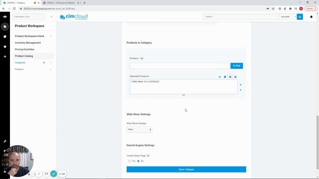Move selected product up with arrow
This screenshot has height=179, width=319.
[x=240, y=85]
